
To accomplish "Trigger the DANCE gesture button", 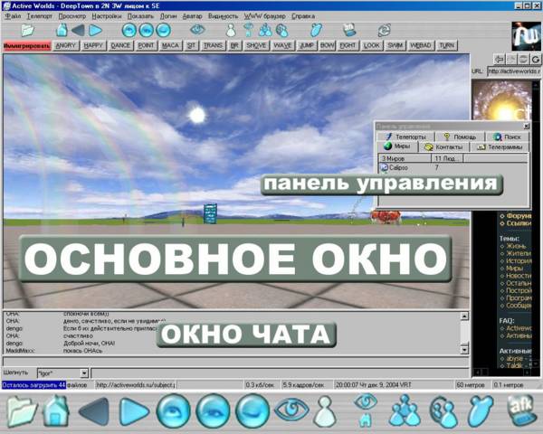I will tap(120, 46).
